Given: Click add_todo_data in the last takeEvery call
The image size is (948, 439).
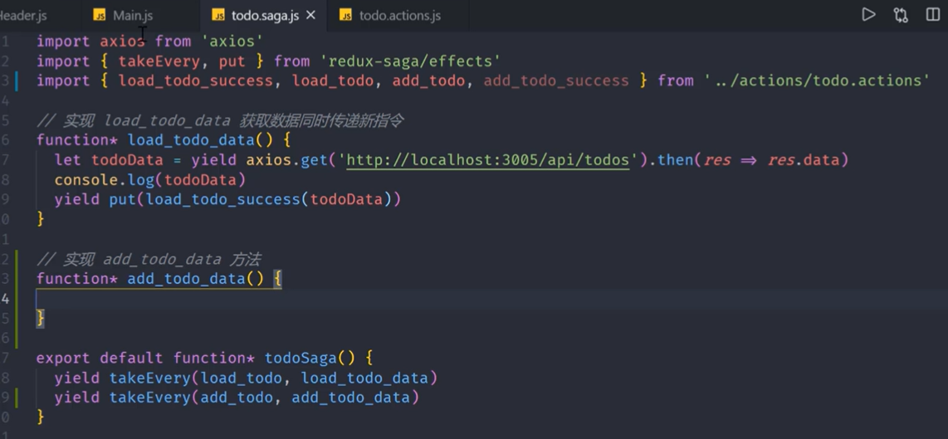Looking at the screenshot, I should tap(350, 398).
